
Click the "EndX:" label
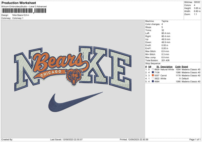click(x=148, y=45)
